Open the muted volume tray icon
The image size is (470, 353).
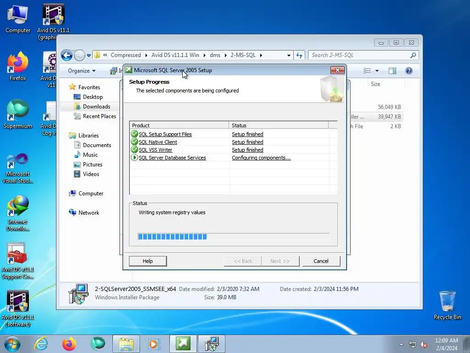(424, 345)
